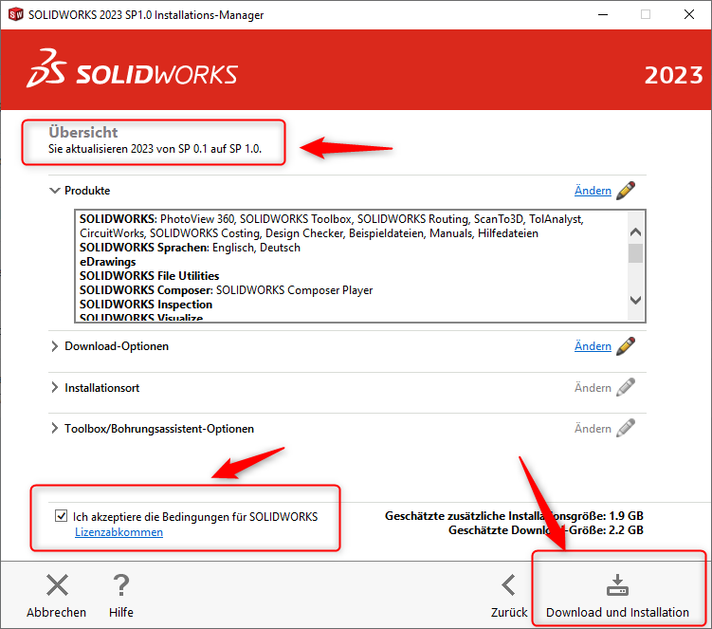Click SOLIDWORKS Inspection in product list
The width and height of the screenshot is (712, 629).
146,304
